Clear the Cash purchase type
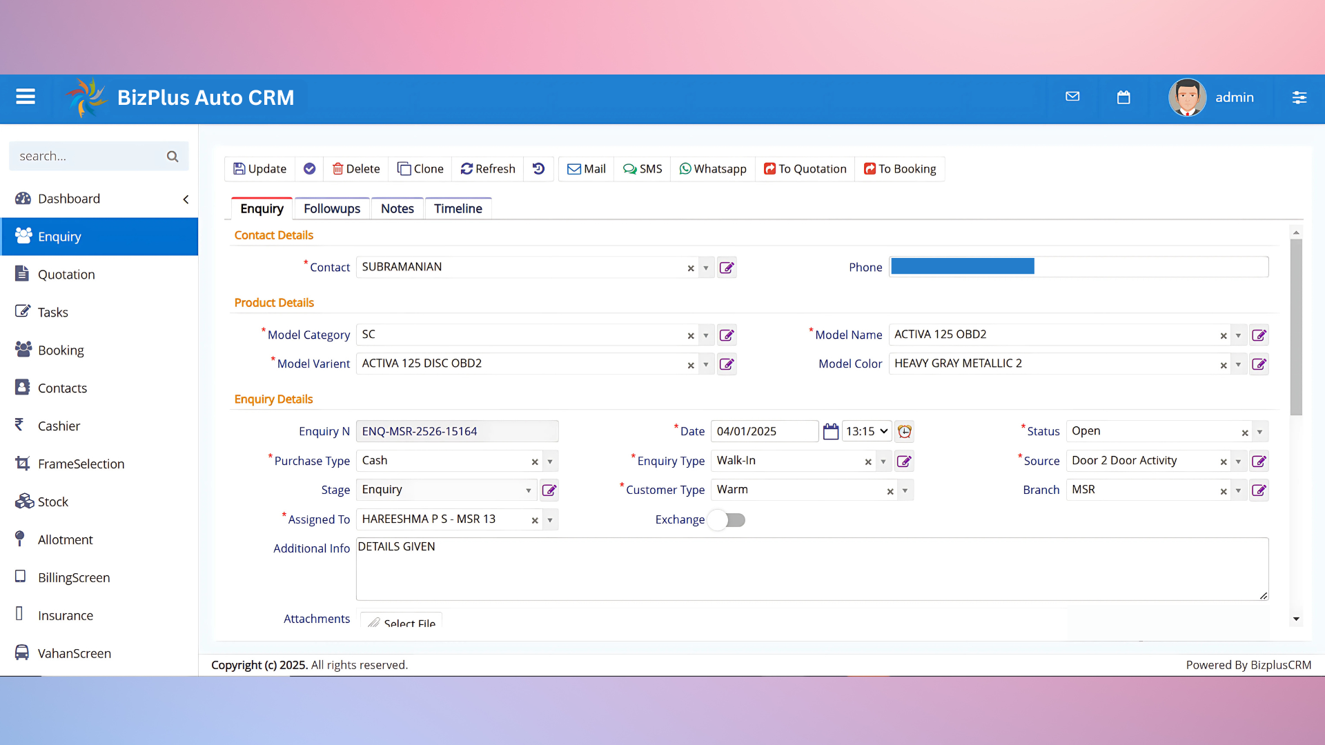This screenshot has width=1325, height=745. pos(535,462)
